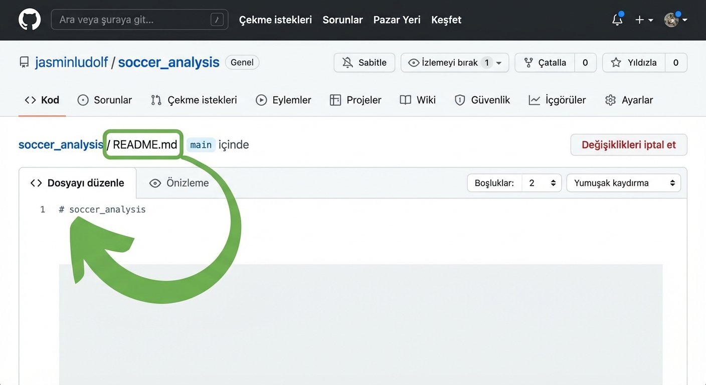The height and width of the screenshot is (385, 706).
Task: Open the Güvenlik shield tab
Action: click(x=482, y=100)
